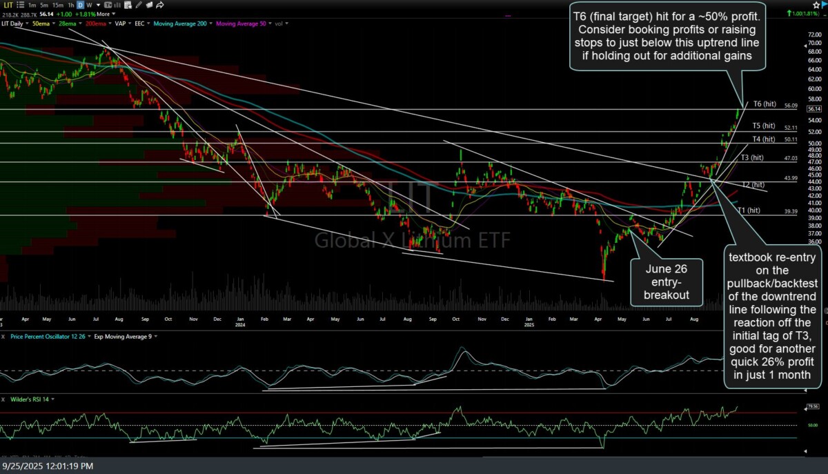This screenshot has width=828, height=474.
Task: Switch to the 1h timeframe
Action: point(69,5)
